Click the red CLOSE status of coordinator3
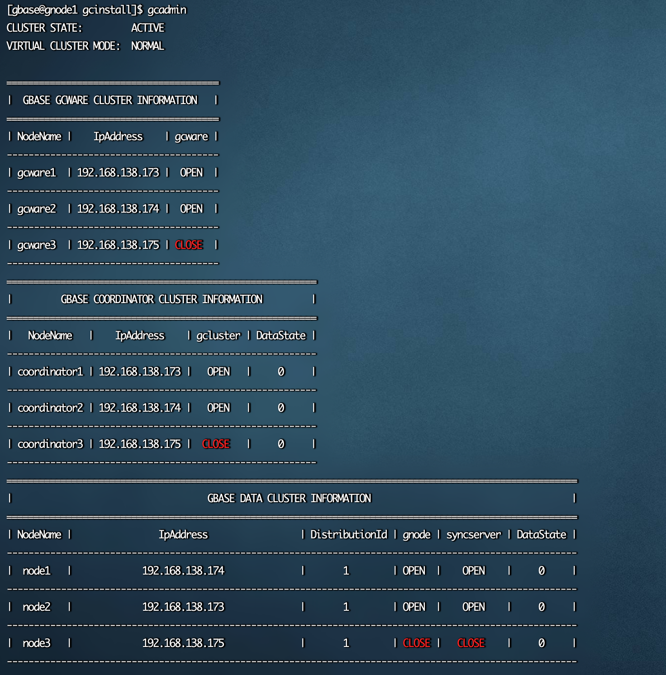Screen dimensions: 666x675 coord(216,444)
